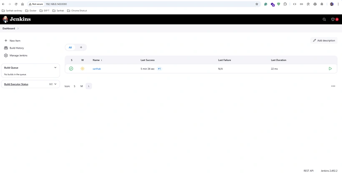Set icon size to L
The width and height of the screenshot is (342, 175).
tap(89, 86)
